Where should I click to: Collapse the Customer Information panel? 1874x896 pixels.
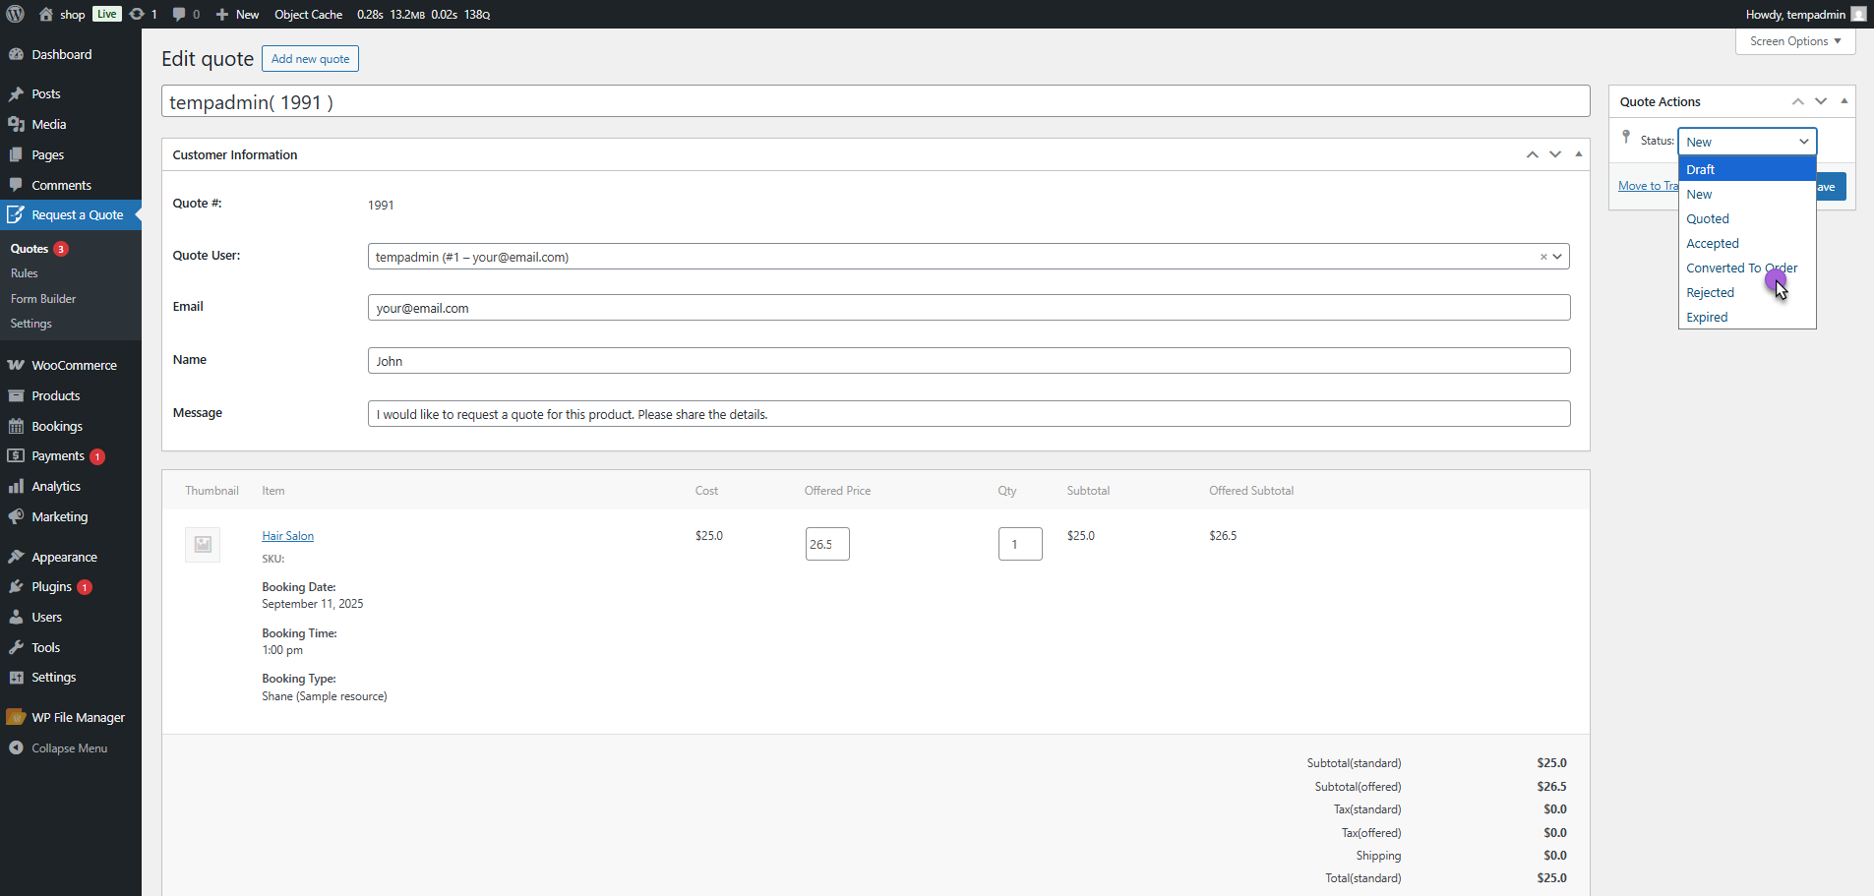pyautogui.click(x=1578, y=154)
